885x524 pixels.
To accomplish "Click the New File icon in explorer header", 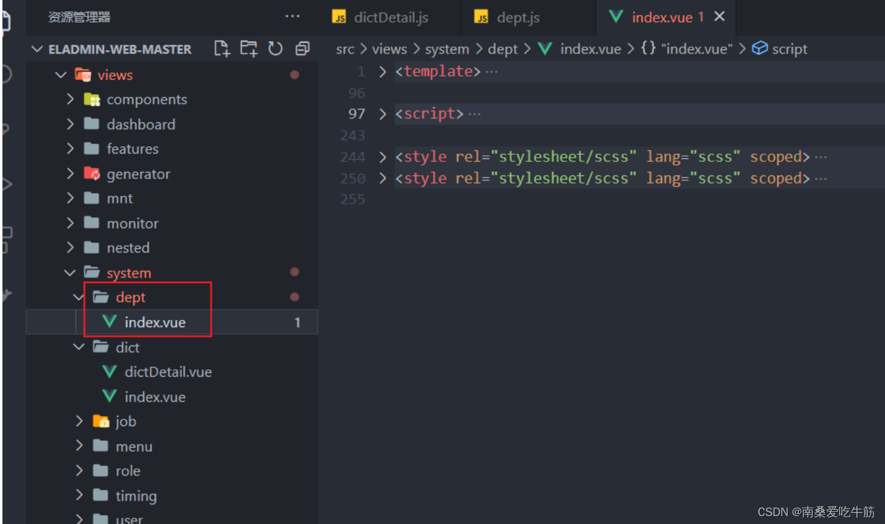I will click(x=222, y=49).
